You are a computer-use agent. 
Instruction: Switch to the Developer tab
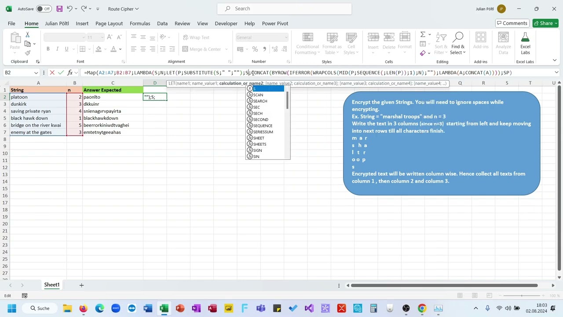pos(226,23)
